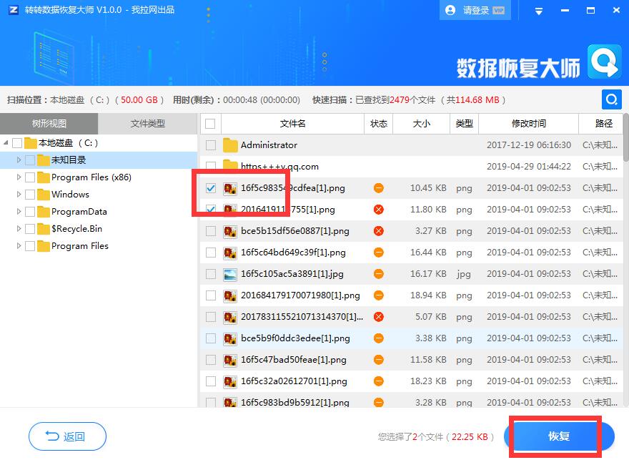Switch to the 文件类型 tab

point(148,123)
